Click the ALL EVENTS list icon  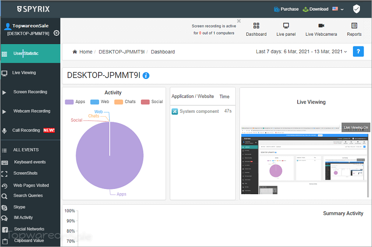[4, 150]
